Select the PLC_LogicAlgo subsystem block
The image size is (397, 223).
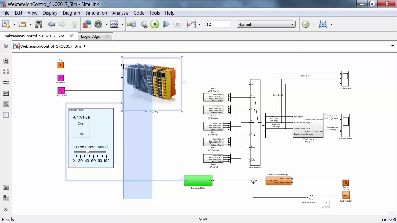152,84
